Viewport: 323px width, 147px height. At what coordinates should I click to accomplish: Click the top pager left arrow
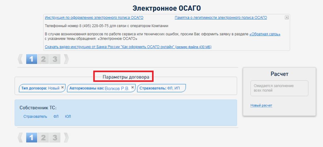[21, 59]
